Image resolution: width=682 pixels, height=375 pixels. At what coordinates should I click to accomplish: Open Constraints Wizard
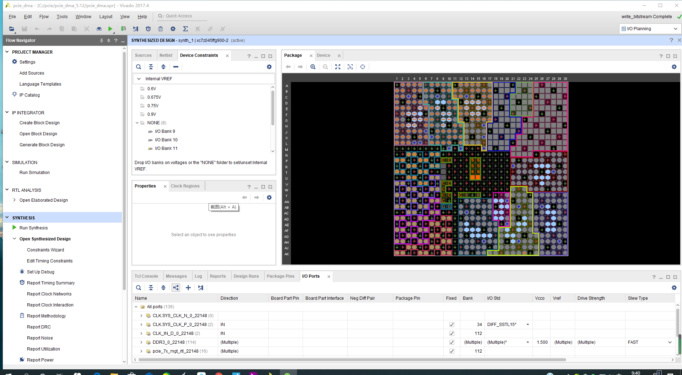tap(45, 250)
